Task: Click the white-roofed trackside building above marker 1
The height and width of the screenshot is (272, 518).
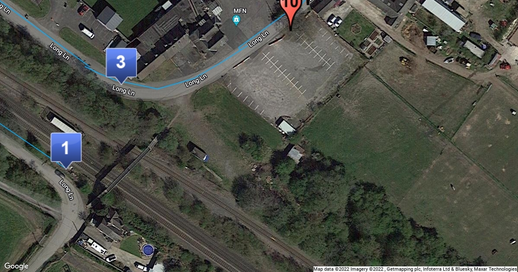Action: [x=63, y=125]
